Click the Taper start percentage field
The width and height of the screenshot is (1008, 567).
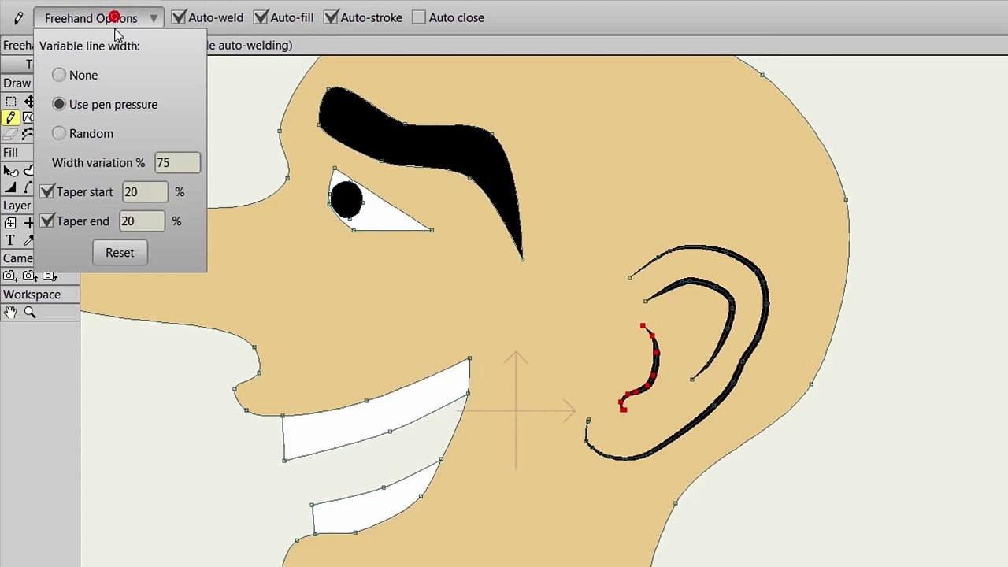pyautogui.click(x=145, y=192)
